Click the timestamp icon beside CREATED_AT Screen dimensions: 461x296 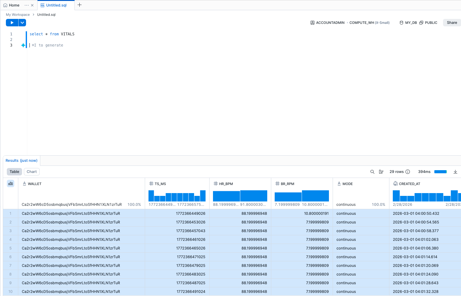click(395, 184)
